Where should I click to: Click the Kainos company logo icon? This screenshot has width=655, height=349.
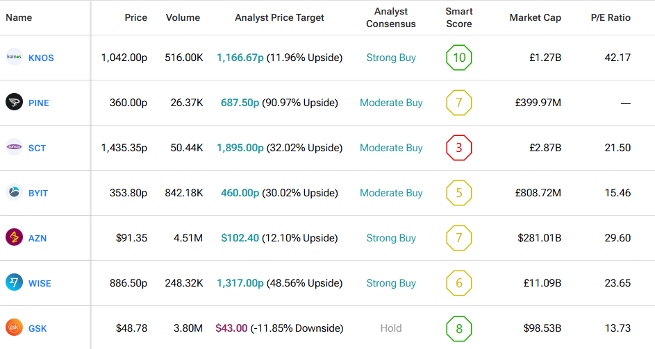point(14,58)
